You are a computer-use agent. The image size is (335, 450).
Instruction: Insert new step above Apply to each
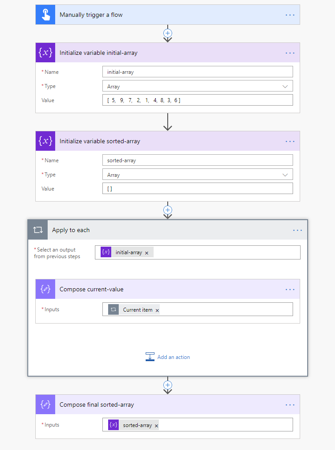(x=167, y=210)
